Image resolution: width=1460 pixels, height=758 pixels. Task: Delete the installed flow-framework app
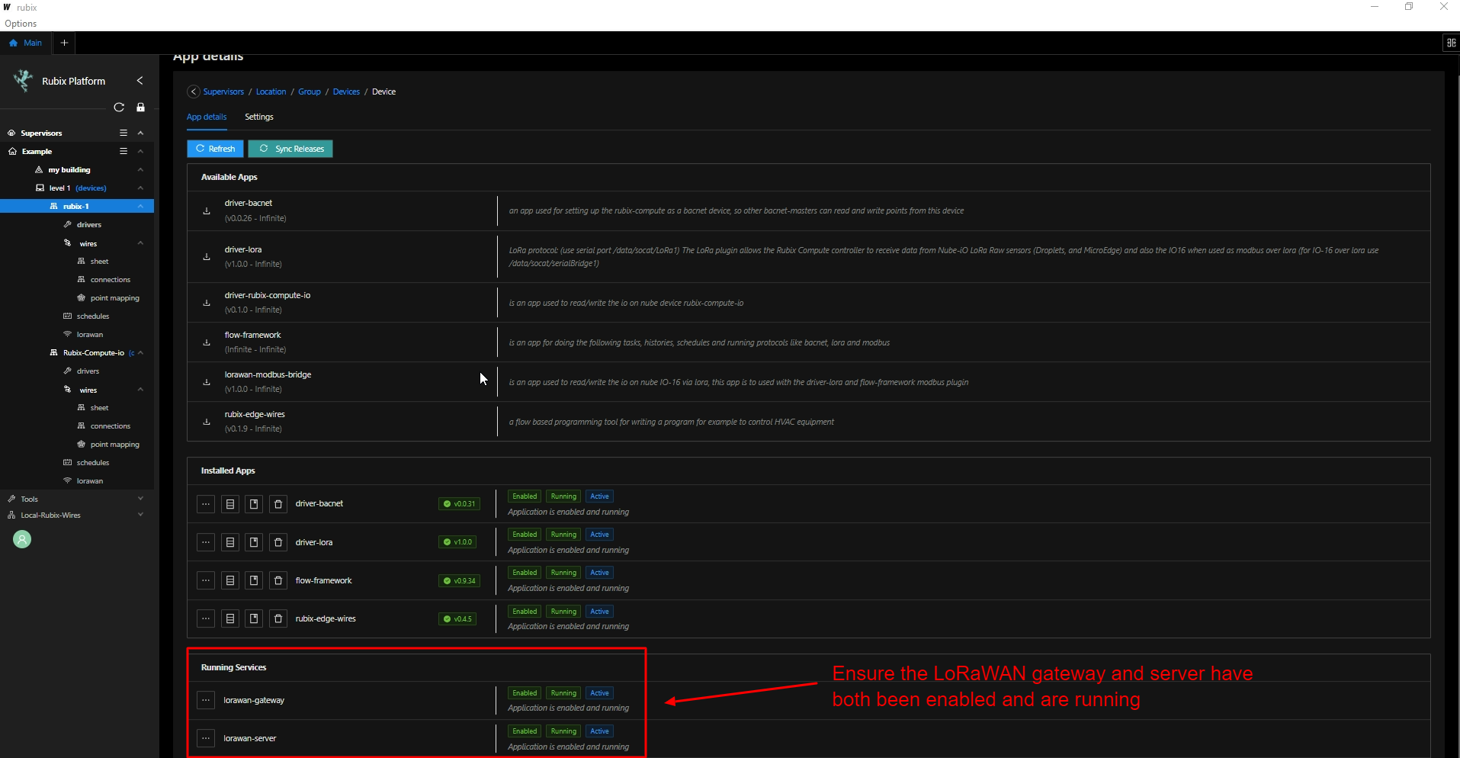coord(278,580)
